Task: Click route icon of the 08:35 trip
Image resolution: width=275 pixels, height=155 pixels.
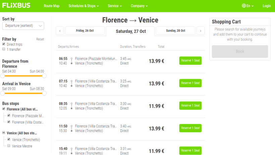Action: coord(71,106)
